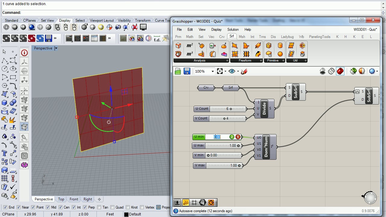Toggle the End osnap checkbox
The width and height of the screenshot is (386, 217).
tap(5, 207)
